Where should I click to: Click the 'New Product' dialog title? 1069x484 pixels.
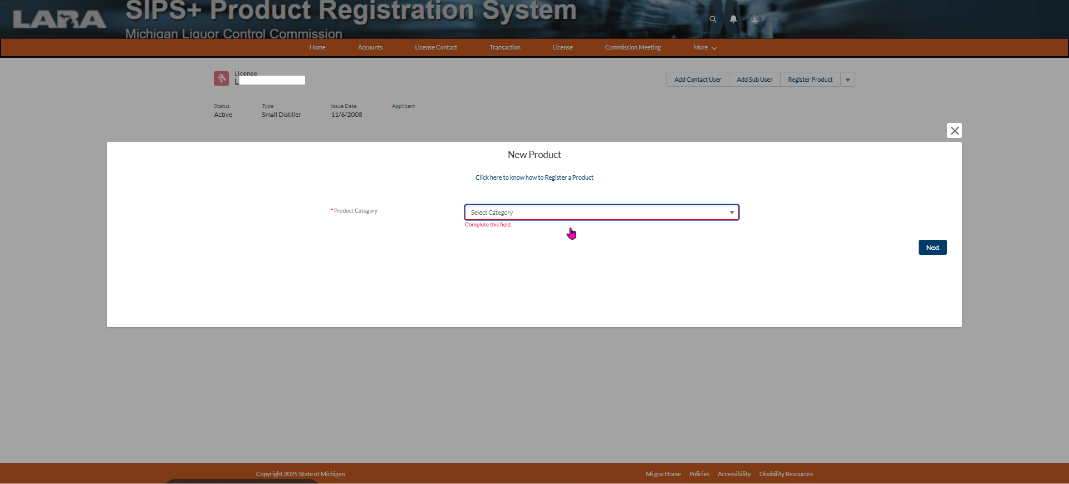tap(534, 155)
